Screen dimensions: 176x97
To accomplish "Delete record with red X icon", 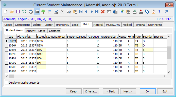I will pyautogui.click(x=103, y=12).
